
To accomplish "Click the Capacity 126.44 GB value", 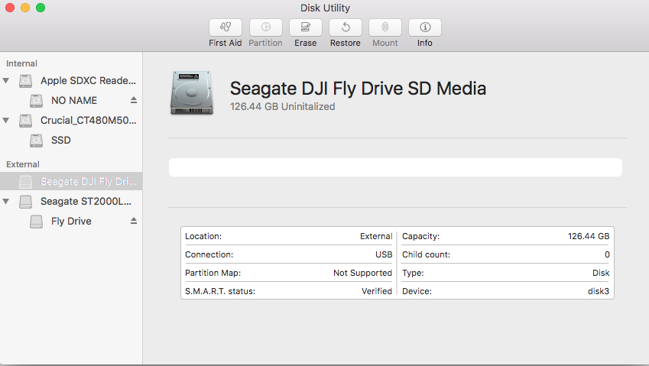I will (x=589, y=236).
